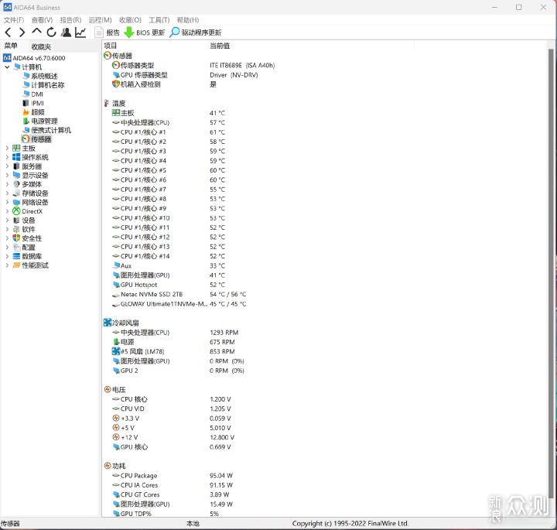The height and width of the screenshot is (530, 557).
Task: Select the 中央处理器(CPU) temperature row
Action: pos(325,122)
